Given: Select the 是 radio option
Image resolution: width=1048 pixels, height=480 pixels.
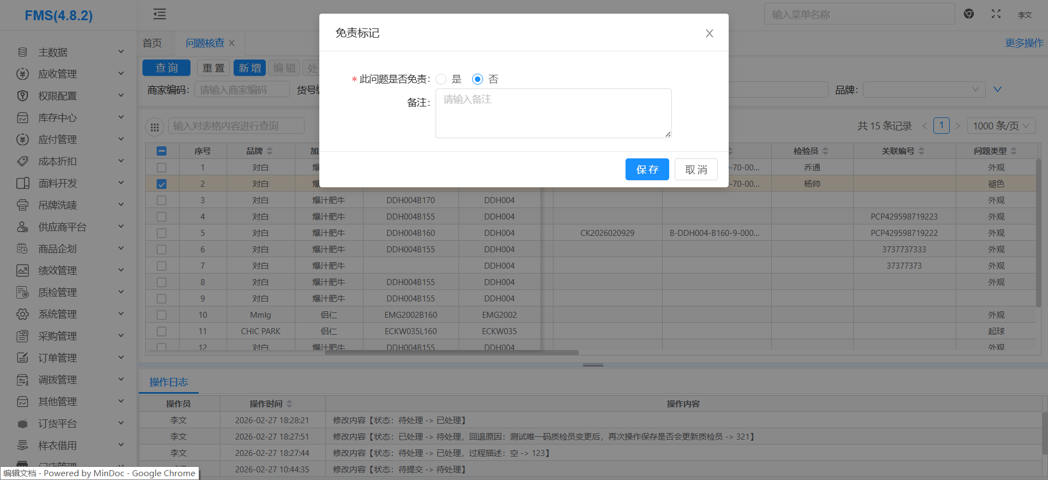Looking at the screenshot, I should (442, 80).
